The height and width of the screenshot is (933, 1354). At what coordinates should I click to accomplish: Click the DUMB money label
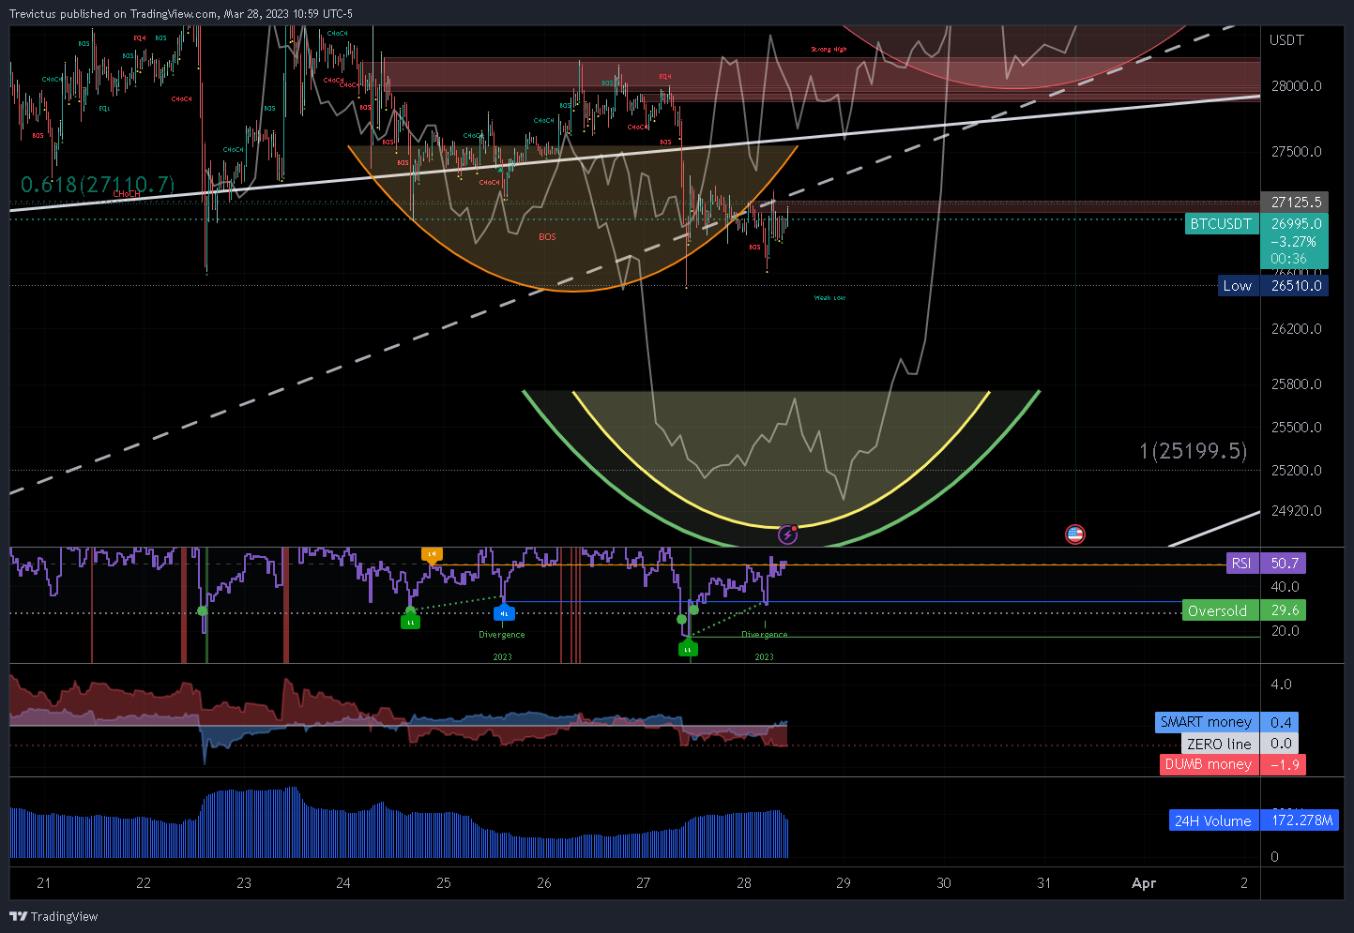pyautogui.click(x=1209, y=764)
